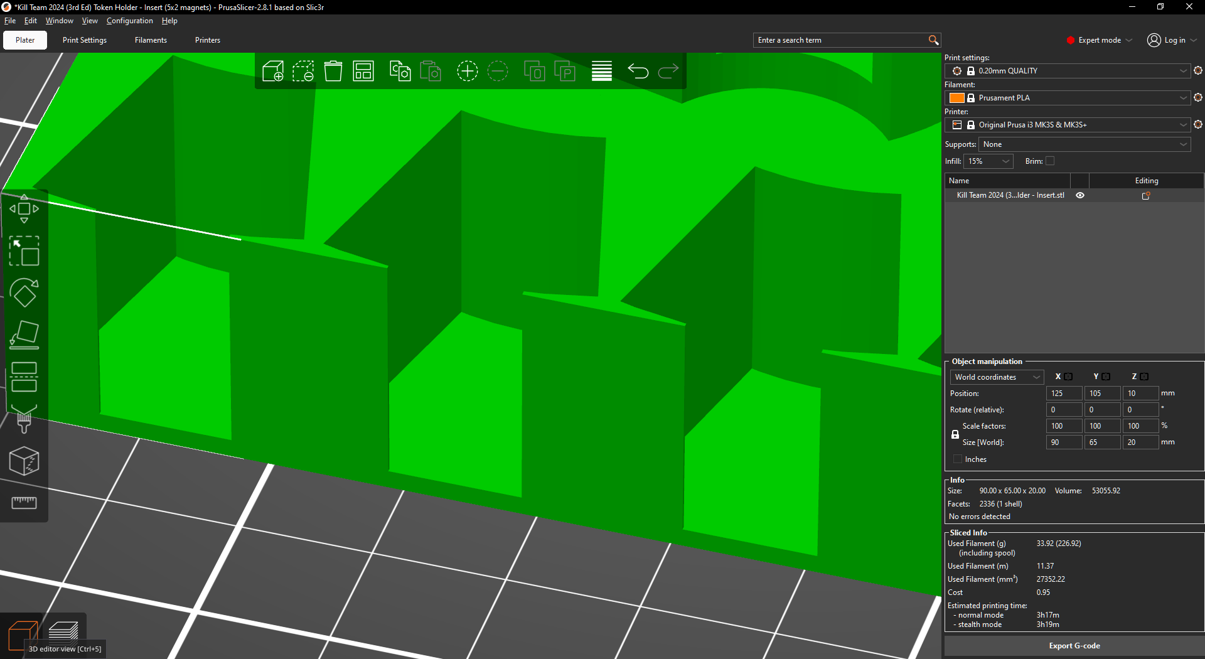Hide the Kill Team Insert.stl object
This screenshot has width=1205, height=659.
1080,195
